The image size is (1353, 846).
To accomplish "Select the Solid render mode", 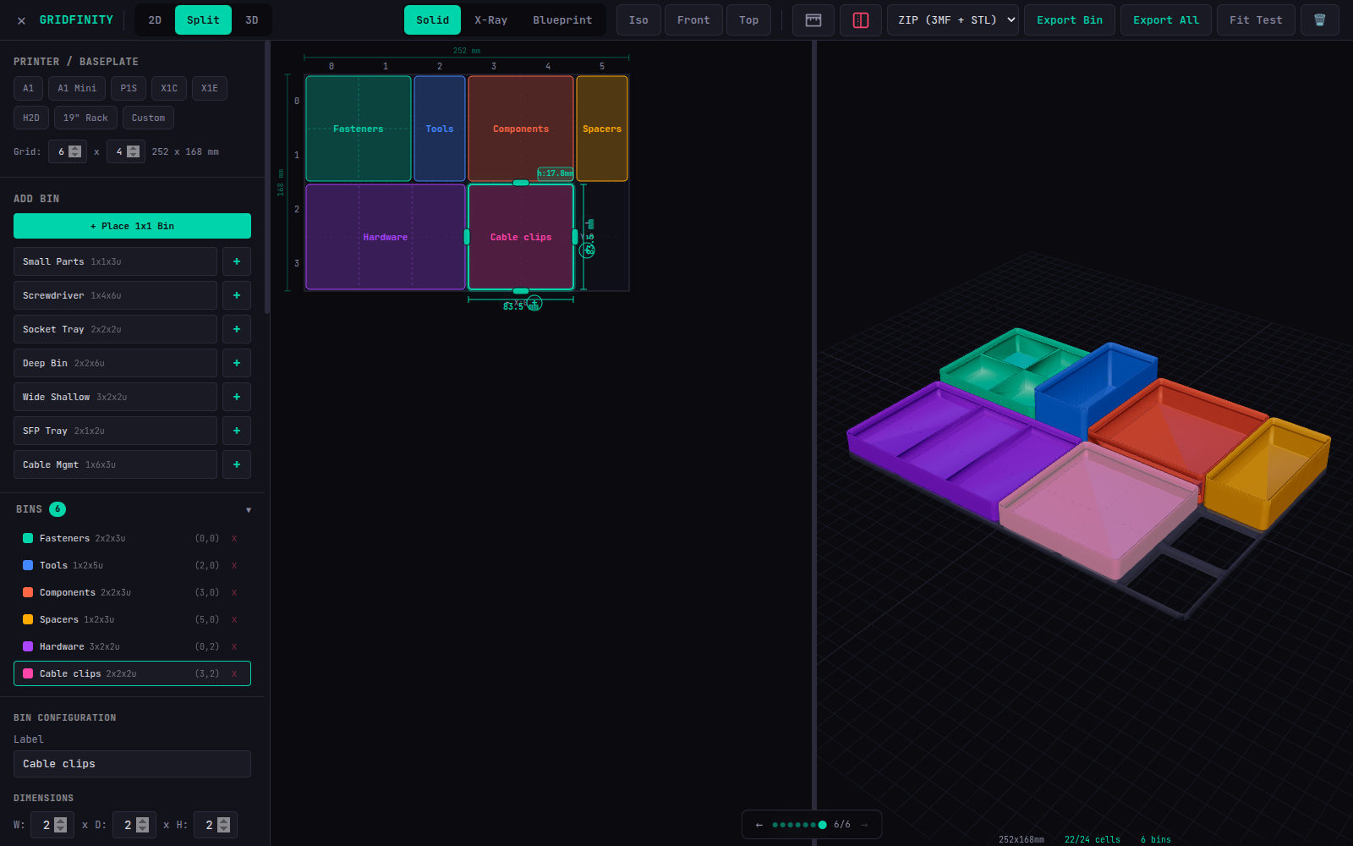I will [432, 20].
